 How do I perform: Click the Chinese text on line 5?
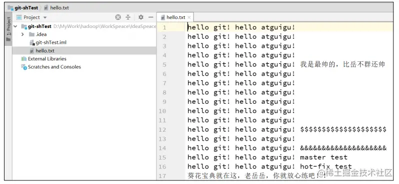point(342,64)
